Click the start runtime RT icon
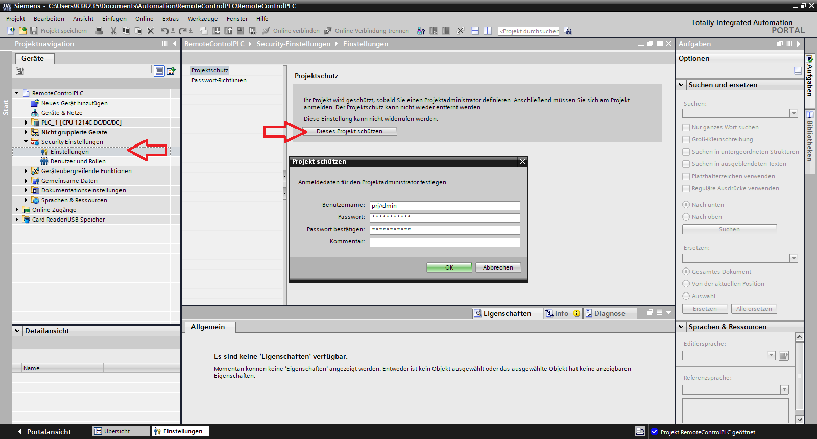The image size is (817, 439). 252,31
